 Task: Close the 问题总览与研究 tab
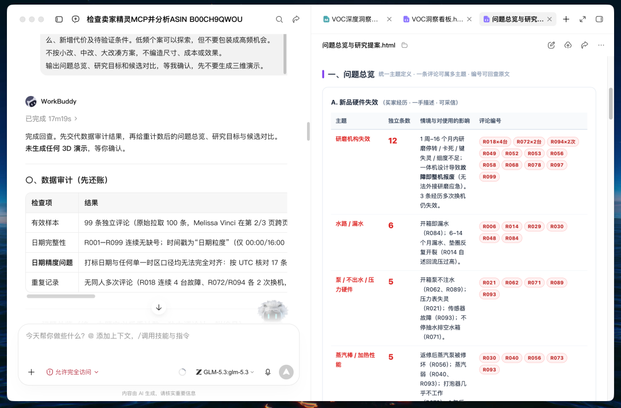[549, 19]
